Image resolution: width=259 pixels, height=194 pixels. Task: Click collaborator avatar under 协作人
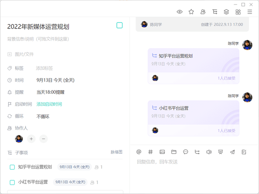(x=19, y=139)
